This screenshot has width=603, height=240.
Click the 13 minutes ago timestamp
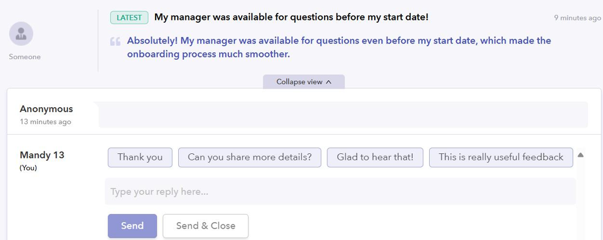coord(45,122)
